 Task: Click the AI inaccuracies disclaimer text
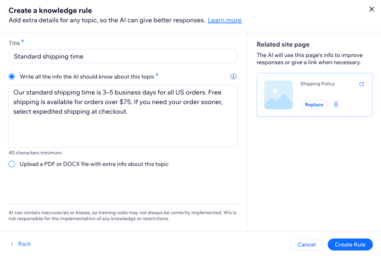click(122, 216)
